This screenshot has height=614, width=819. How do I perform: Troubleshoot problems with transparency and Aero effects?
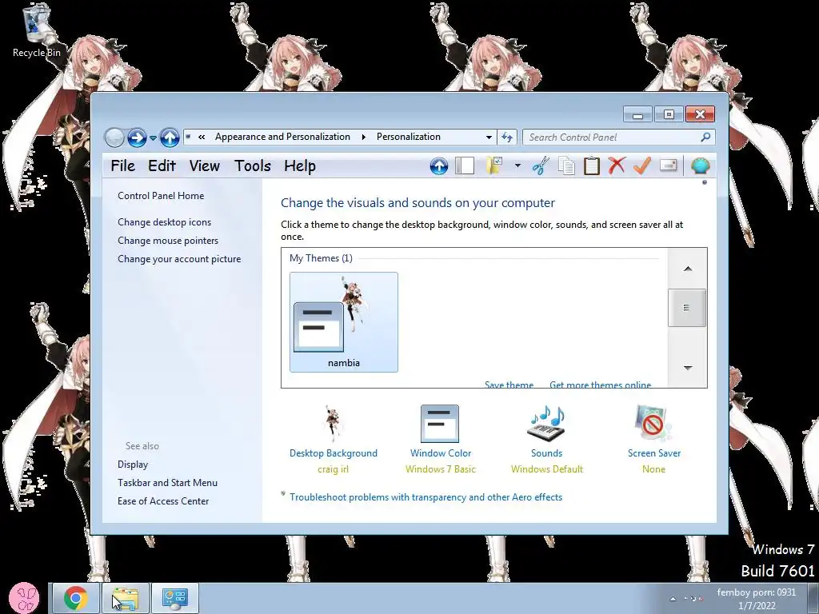[425, 497]
